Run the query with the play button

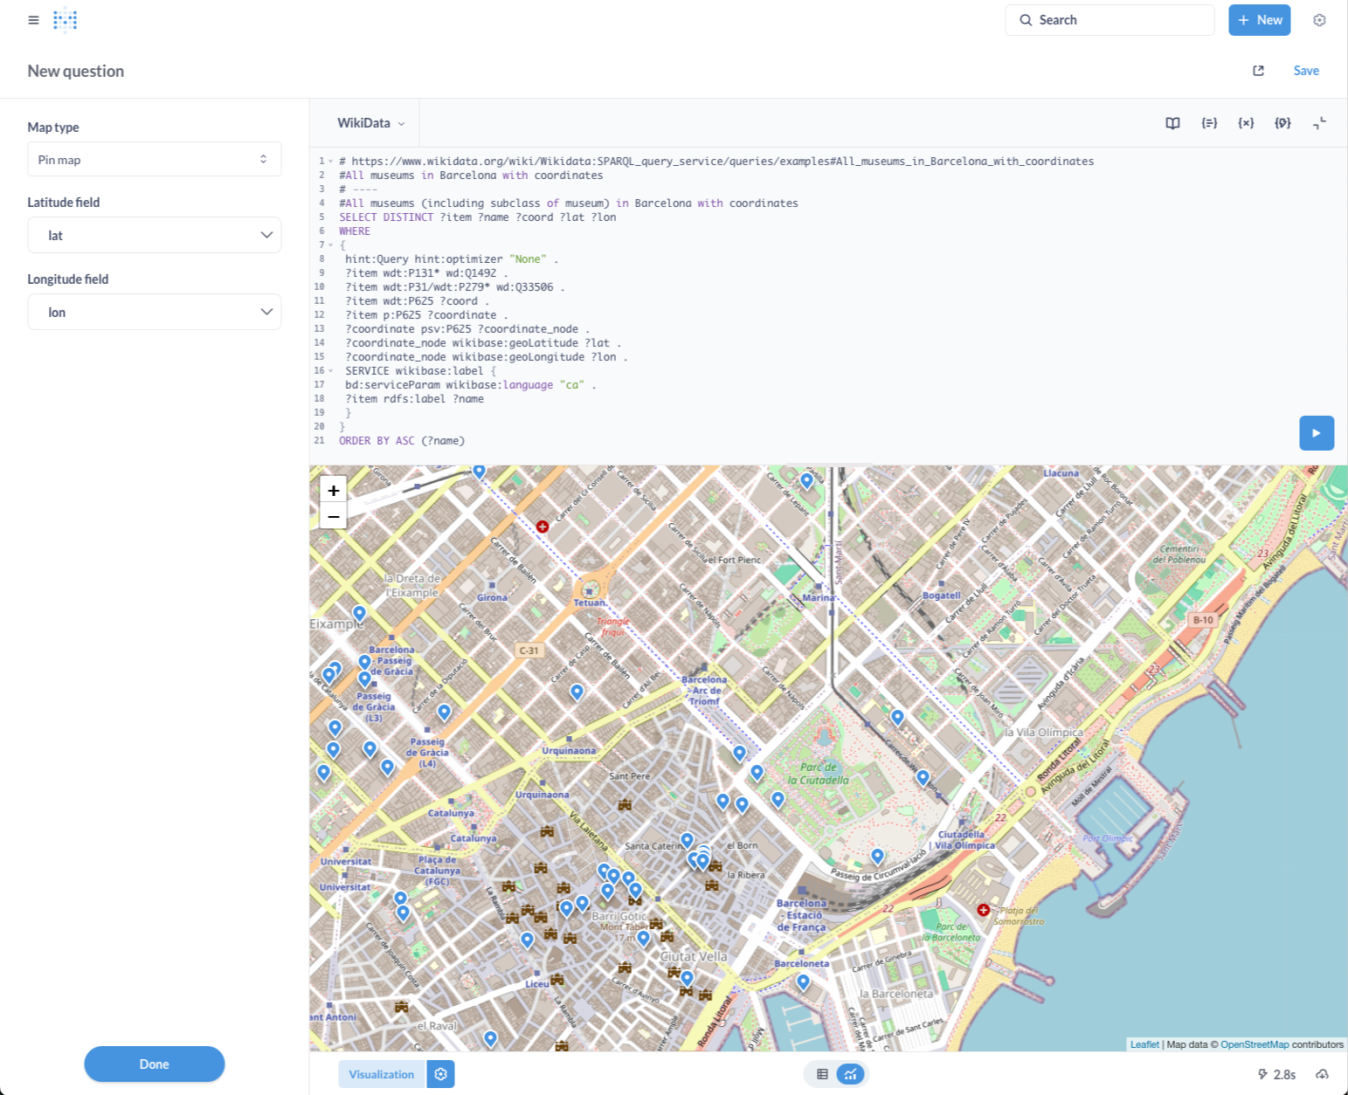coord(1316,433)
